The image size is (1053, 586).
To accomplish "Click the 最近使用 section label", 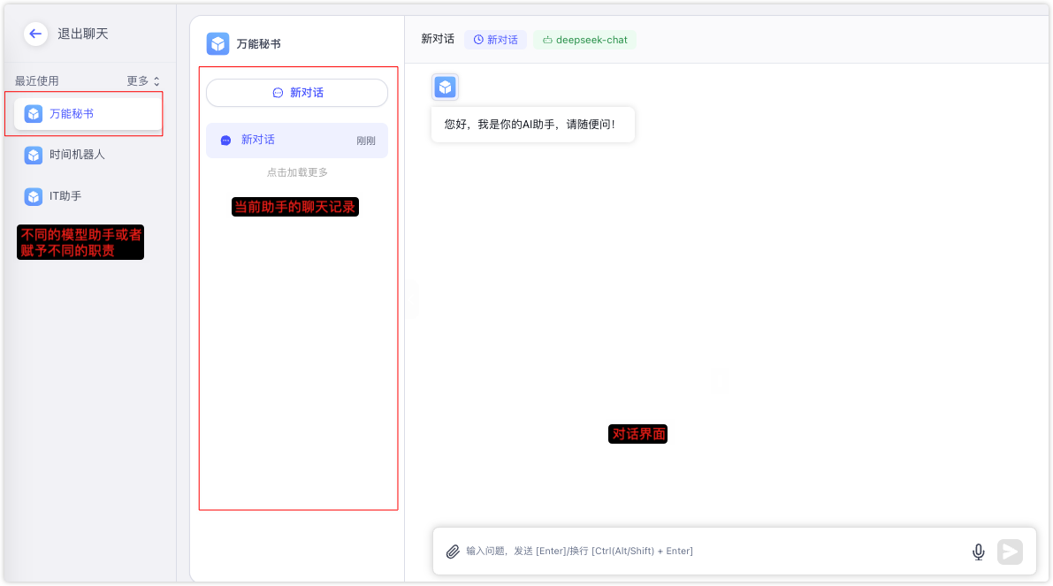I will click(37, 81).
